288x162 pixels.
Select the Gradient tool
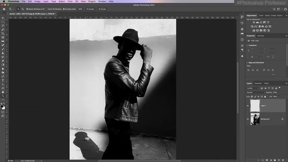(x=3, y=65)
